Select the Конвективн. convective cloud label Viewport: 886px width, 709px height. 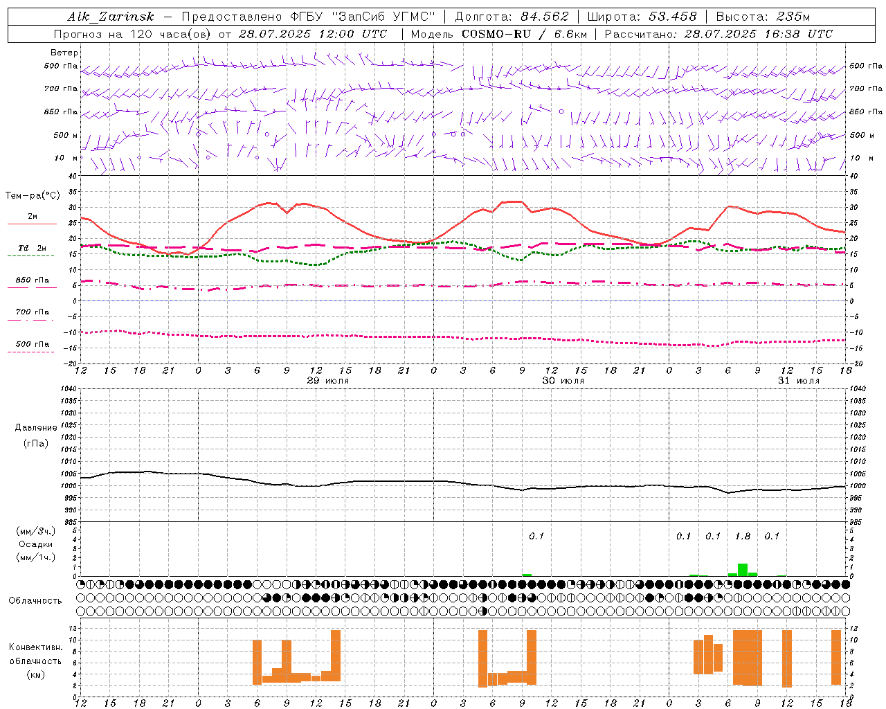[36, 647]
